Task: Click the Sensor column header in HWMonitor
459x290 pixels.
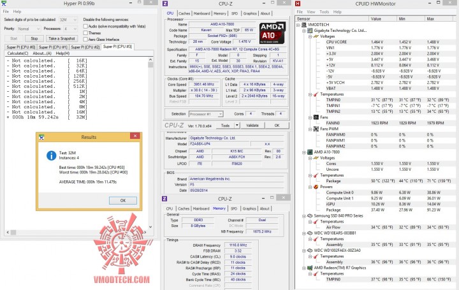Action: pyautogui.click(x=332, y=18)
